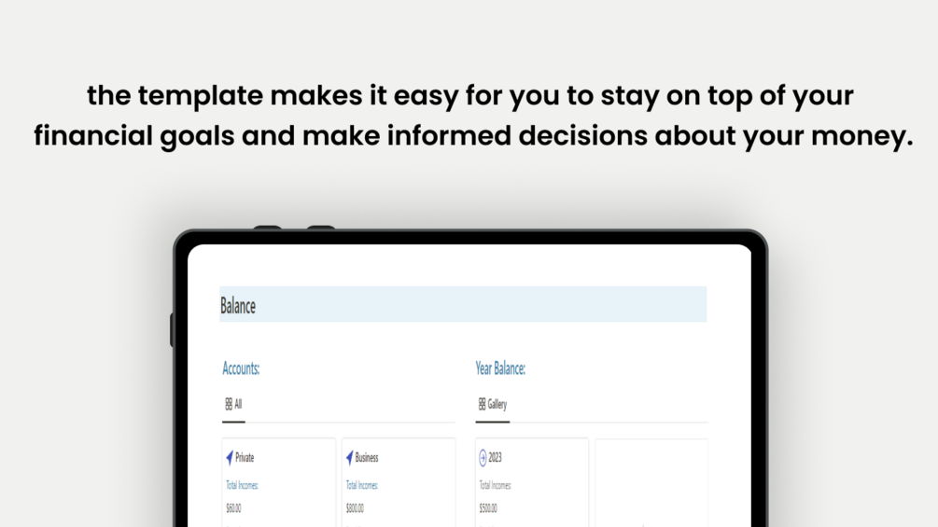Click the $60.00 value on the Private card
The width and height of the screenshot is (938, 527).
coord(234,508)
